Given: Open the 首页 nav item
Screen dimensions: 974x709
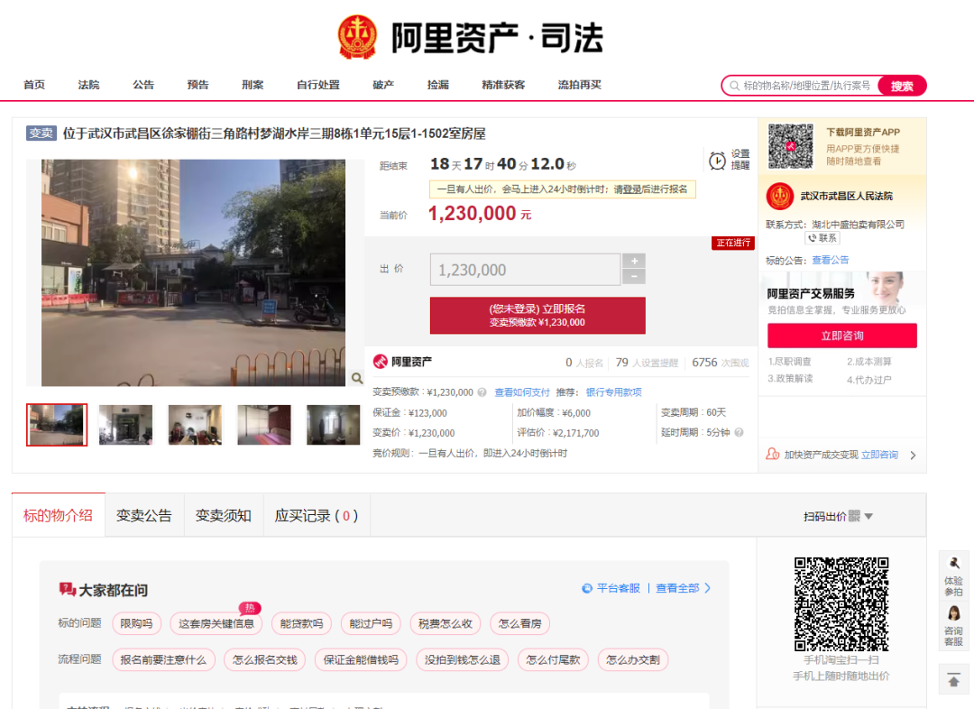Looking at the screenshot, I should point(34,85).
